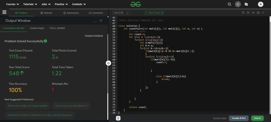The height and width of the screenshot is (122, 271).
Task: Click the Attempts No. value 1
Action: (53, 90)
